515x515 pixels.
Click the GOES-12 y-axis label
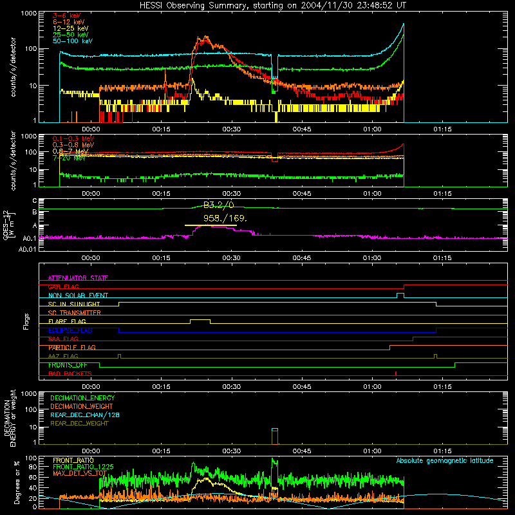click(8, 225)
